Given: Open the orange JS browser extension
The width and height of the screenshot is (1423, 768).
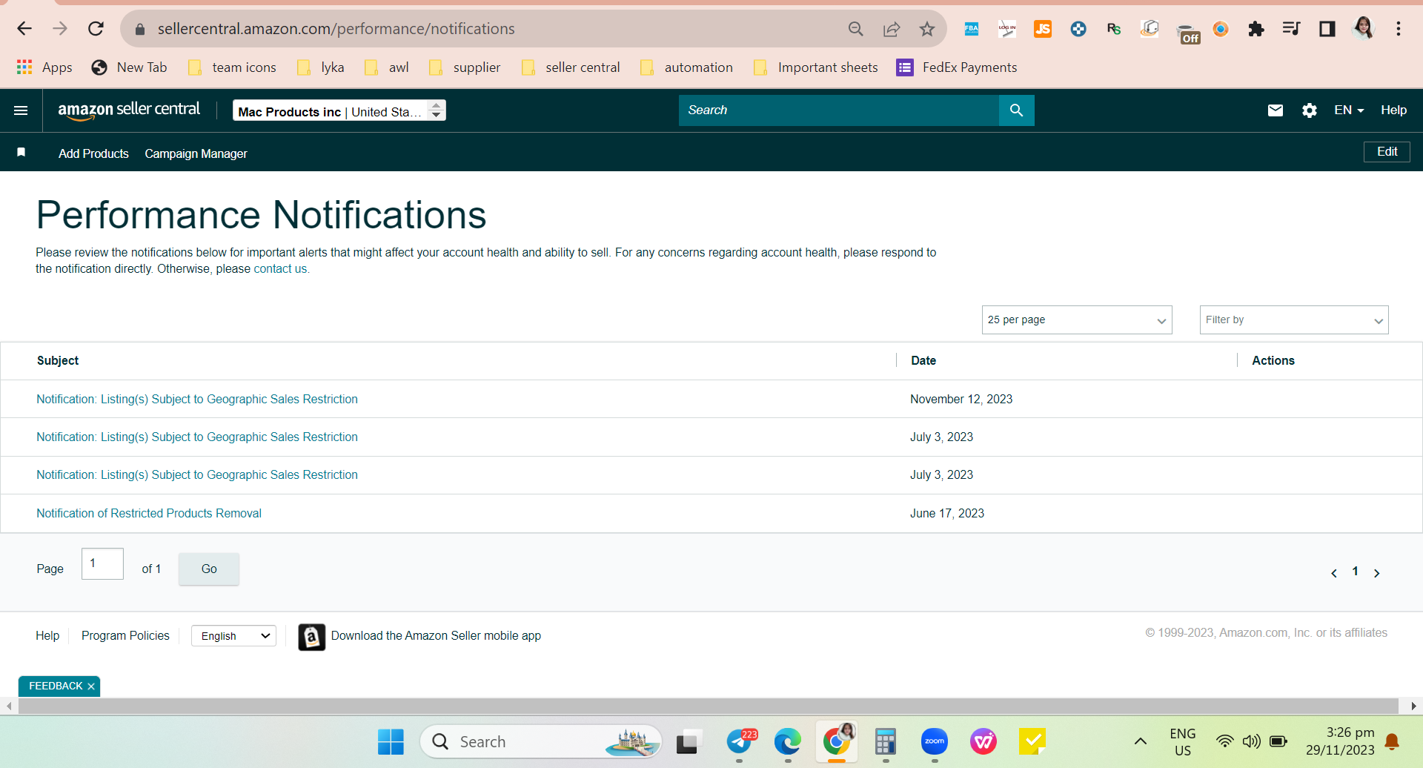Looking at the screenshot, I should pos(1043,29).
